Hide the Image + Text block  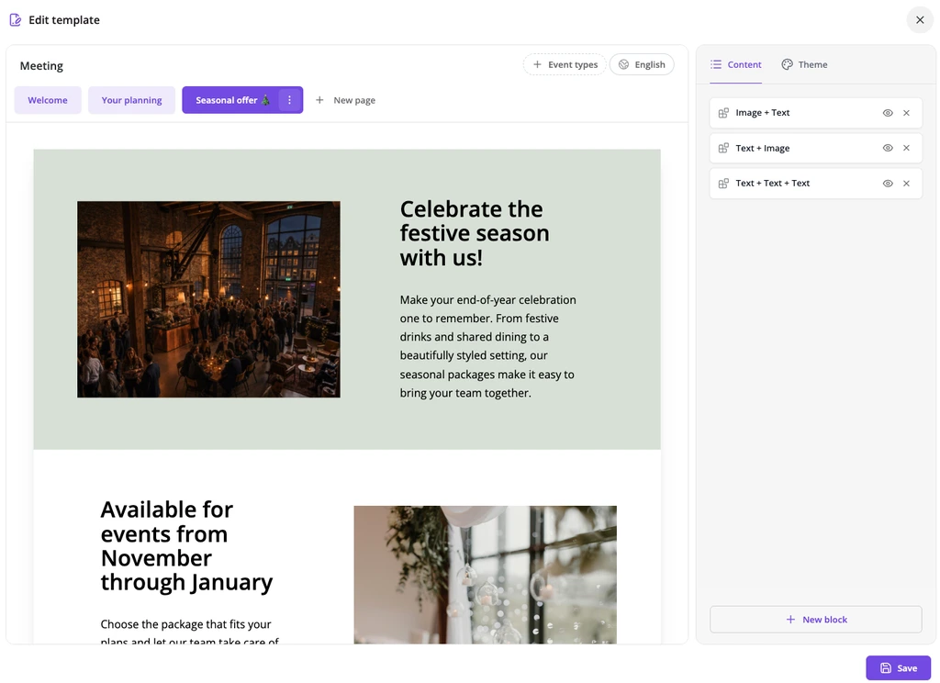click(888, 113)
